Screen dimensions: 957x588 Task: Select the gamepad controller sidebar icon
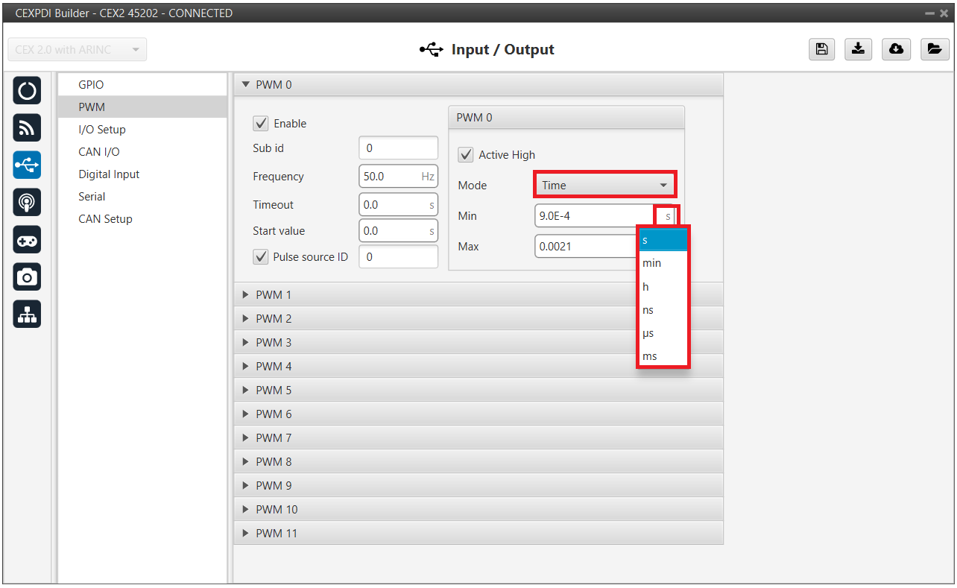tap(27, 240)
